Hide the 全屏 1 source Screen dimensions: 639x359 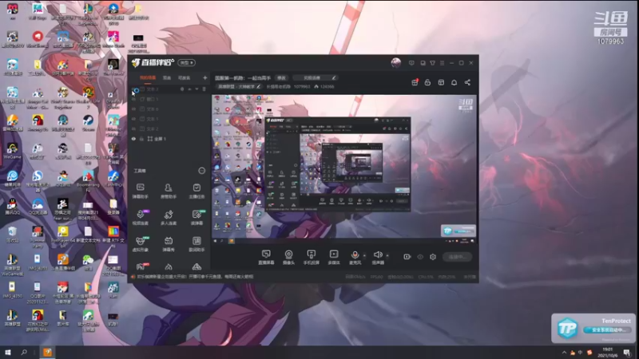click(133, 139)
